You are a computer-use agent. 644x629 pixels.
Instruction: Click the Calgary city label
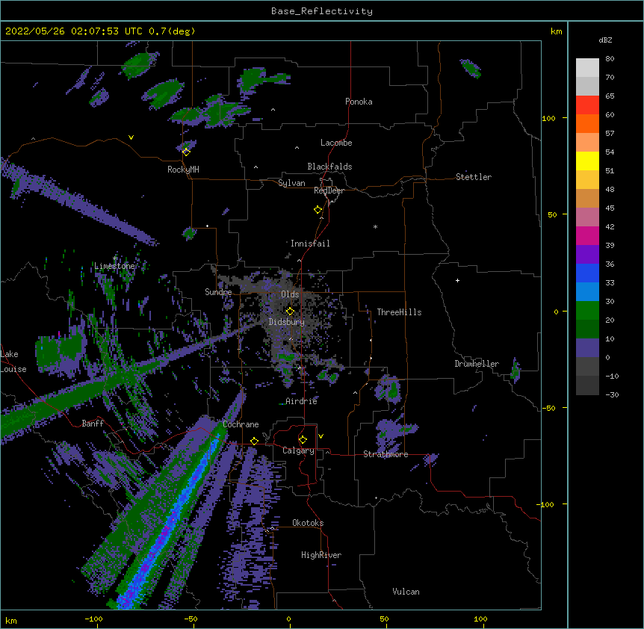click(x=298, y=450)
